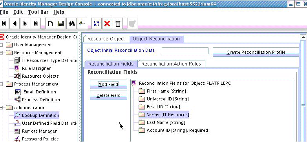
Task: Select the Email ID [String] row text
Action: (163, 107)
